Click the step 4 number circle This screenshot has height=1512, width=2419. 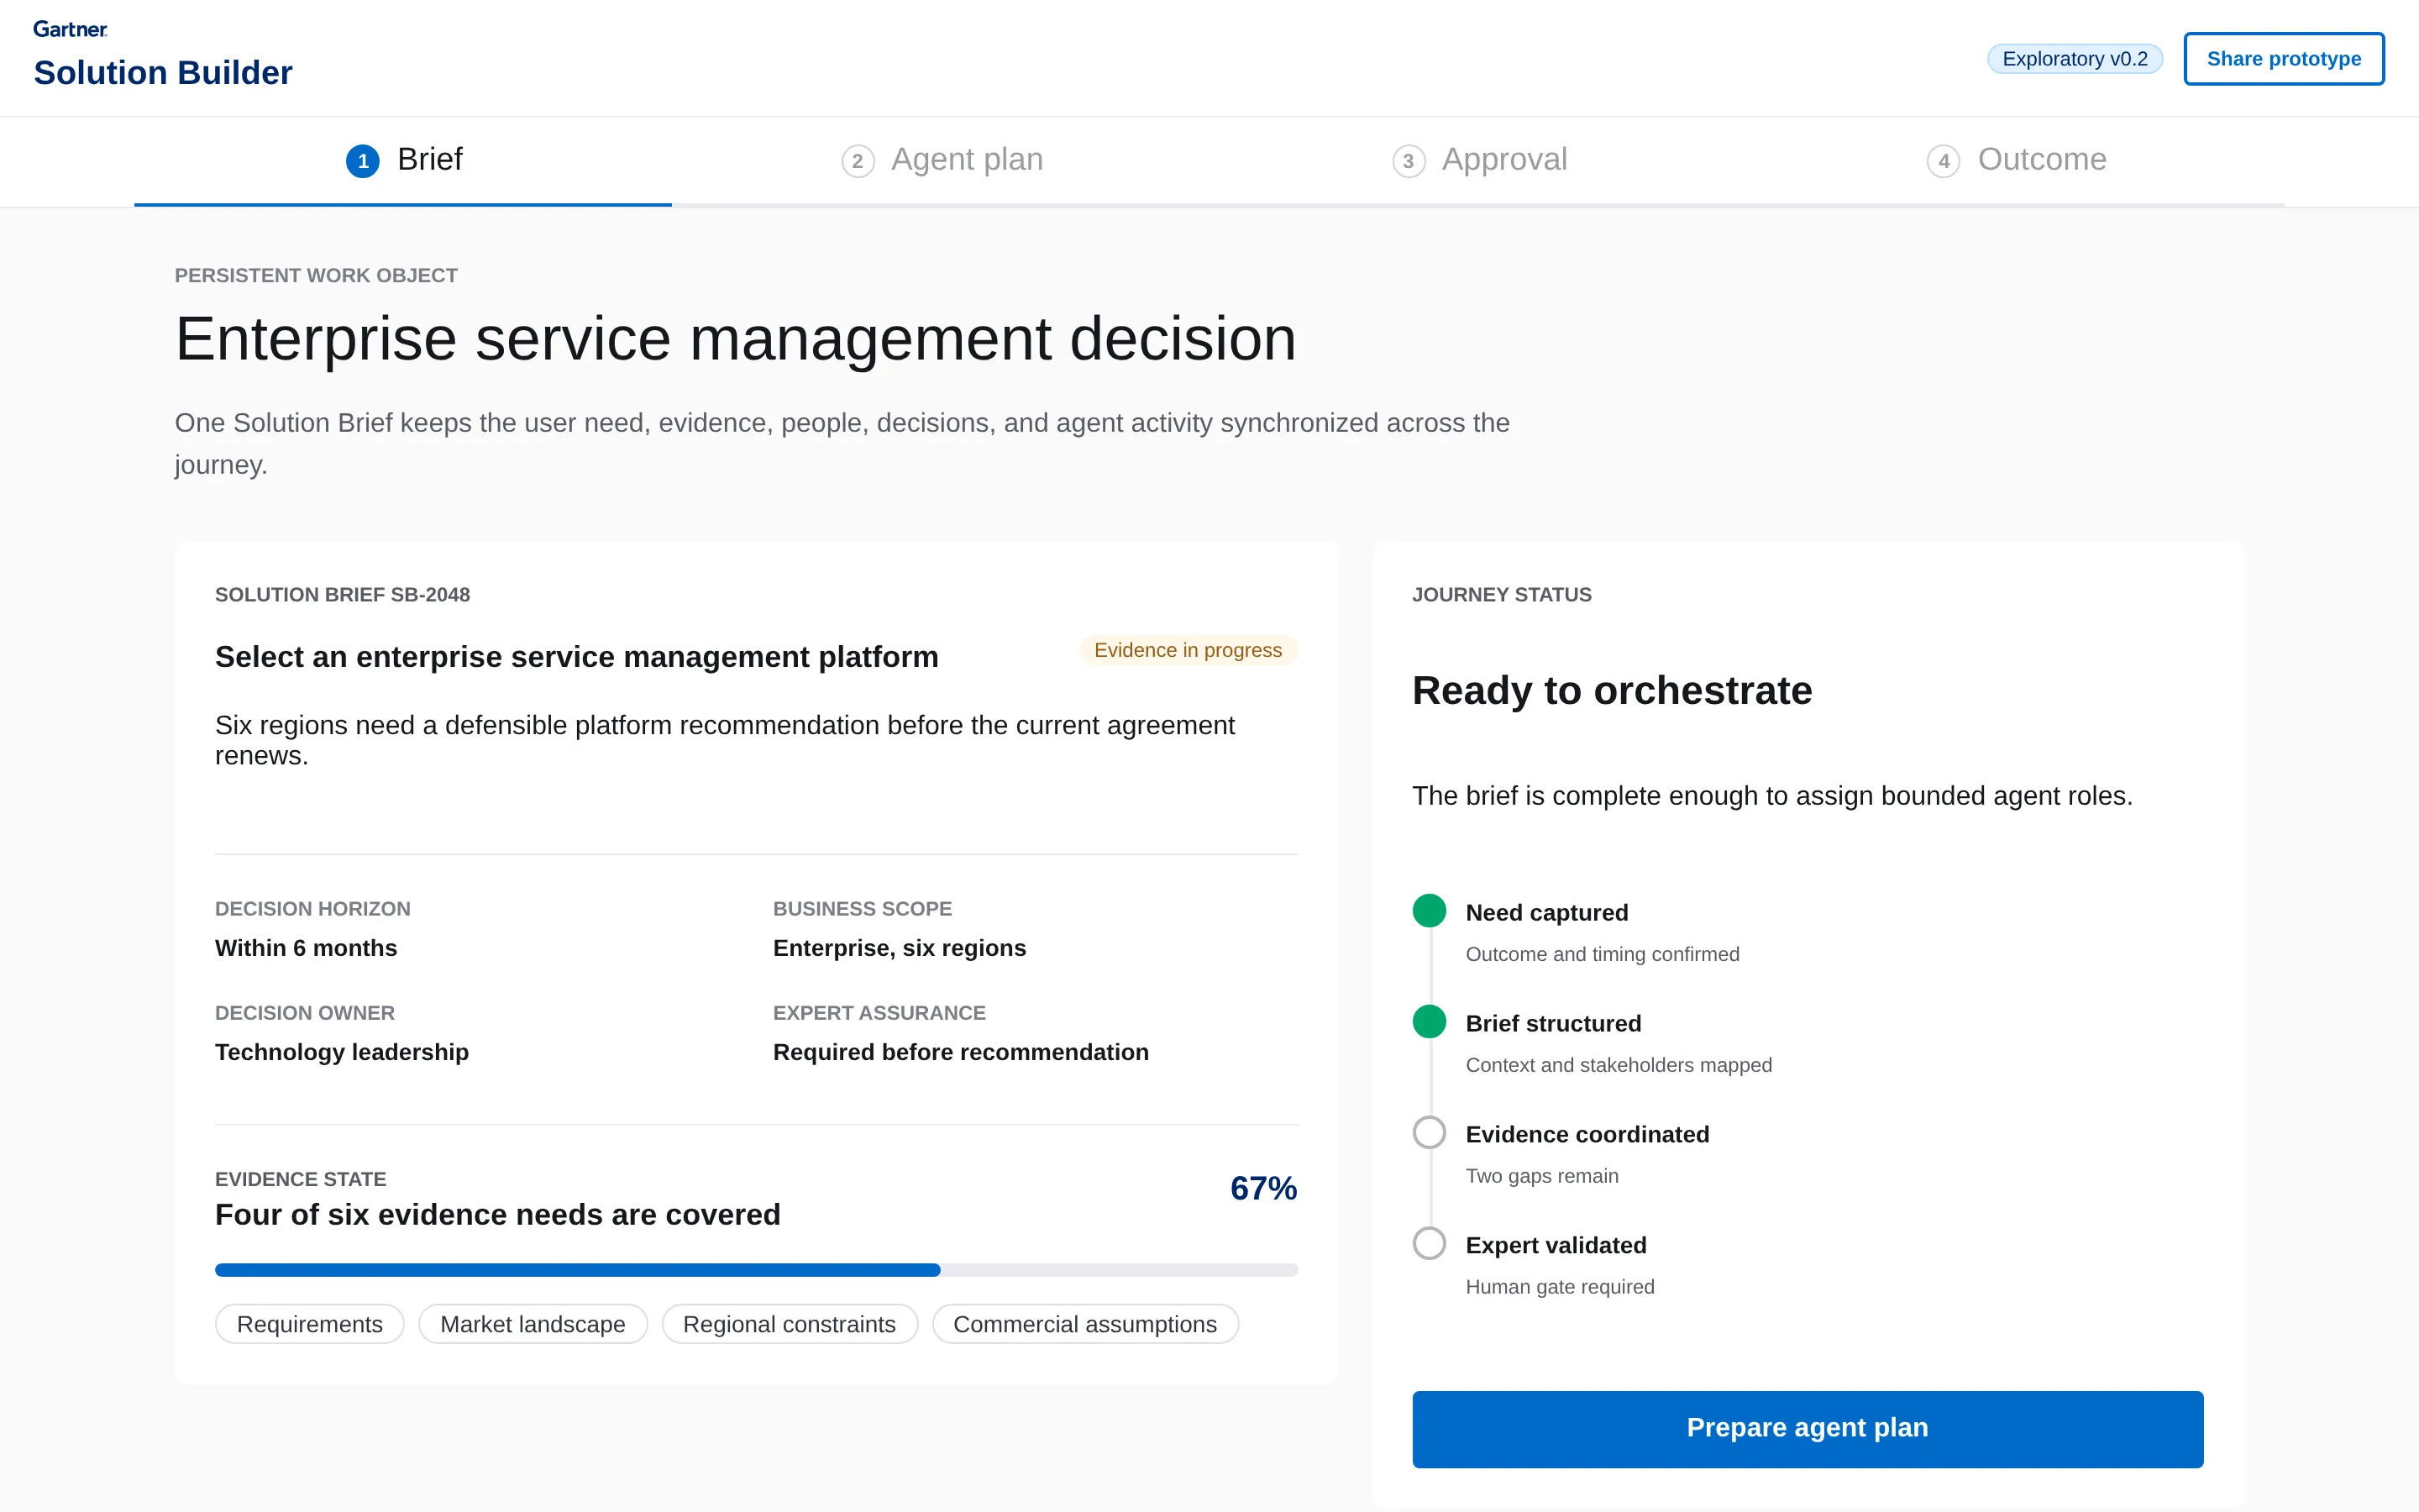pyautogui.click(x=1944, y=161)
